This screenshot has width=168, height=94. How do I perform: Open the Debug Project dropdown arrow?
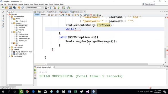(66, 8)
